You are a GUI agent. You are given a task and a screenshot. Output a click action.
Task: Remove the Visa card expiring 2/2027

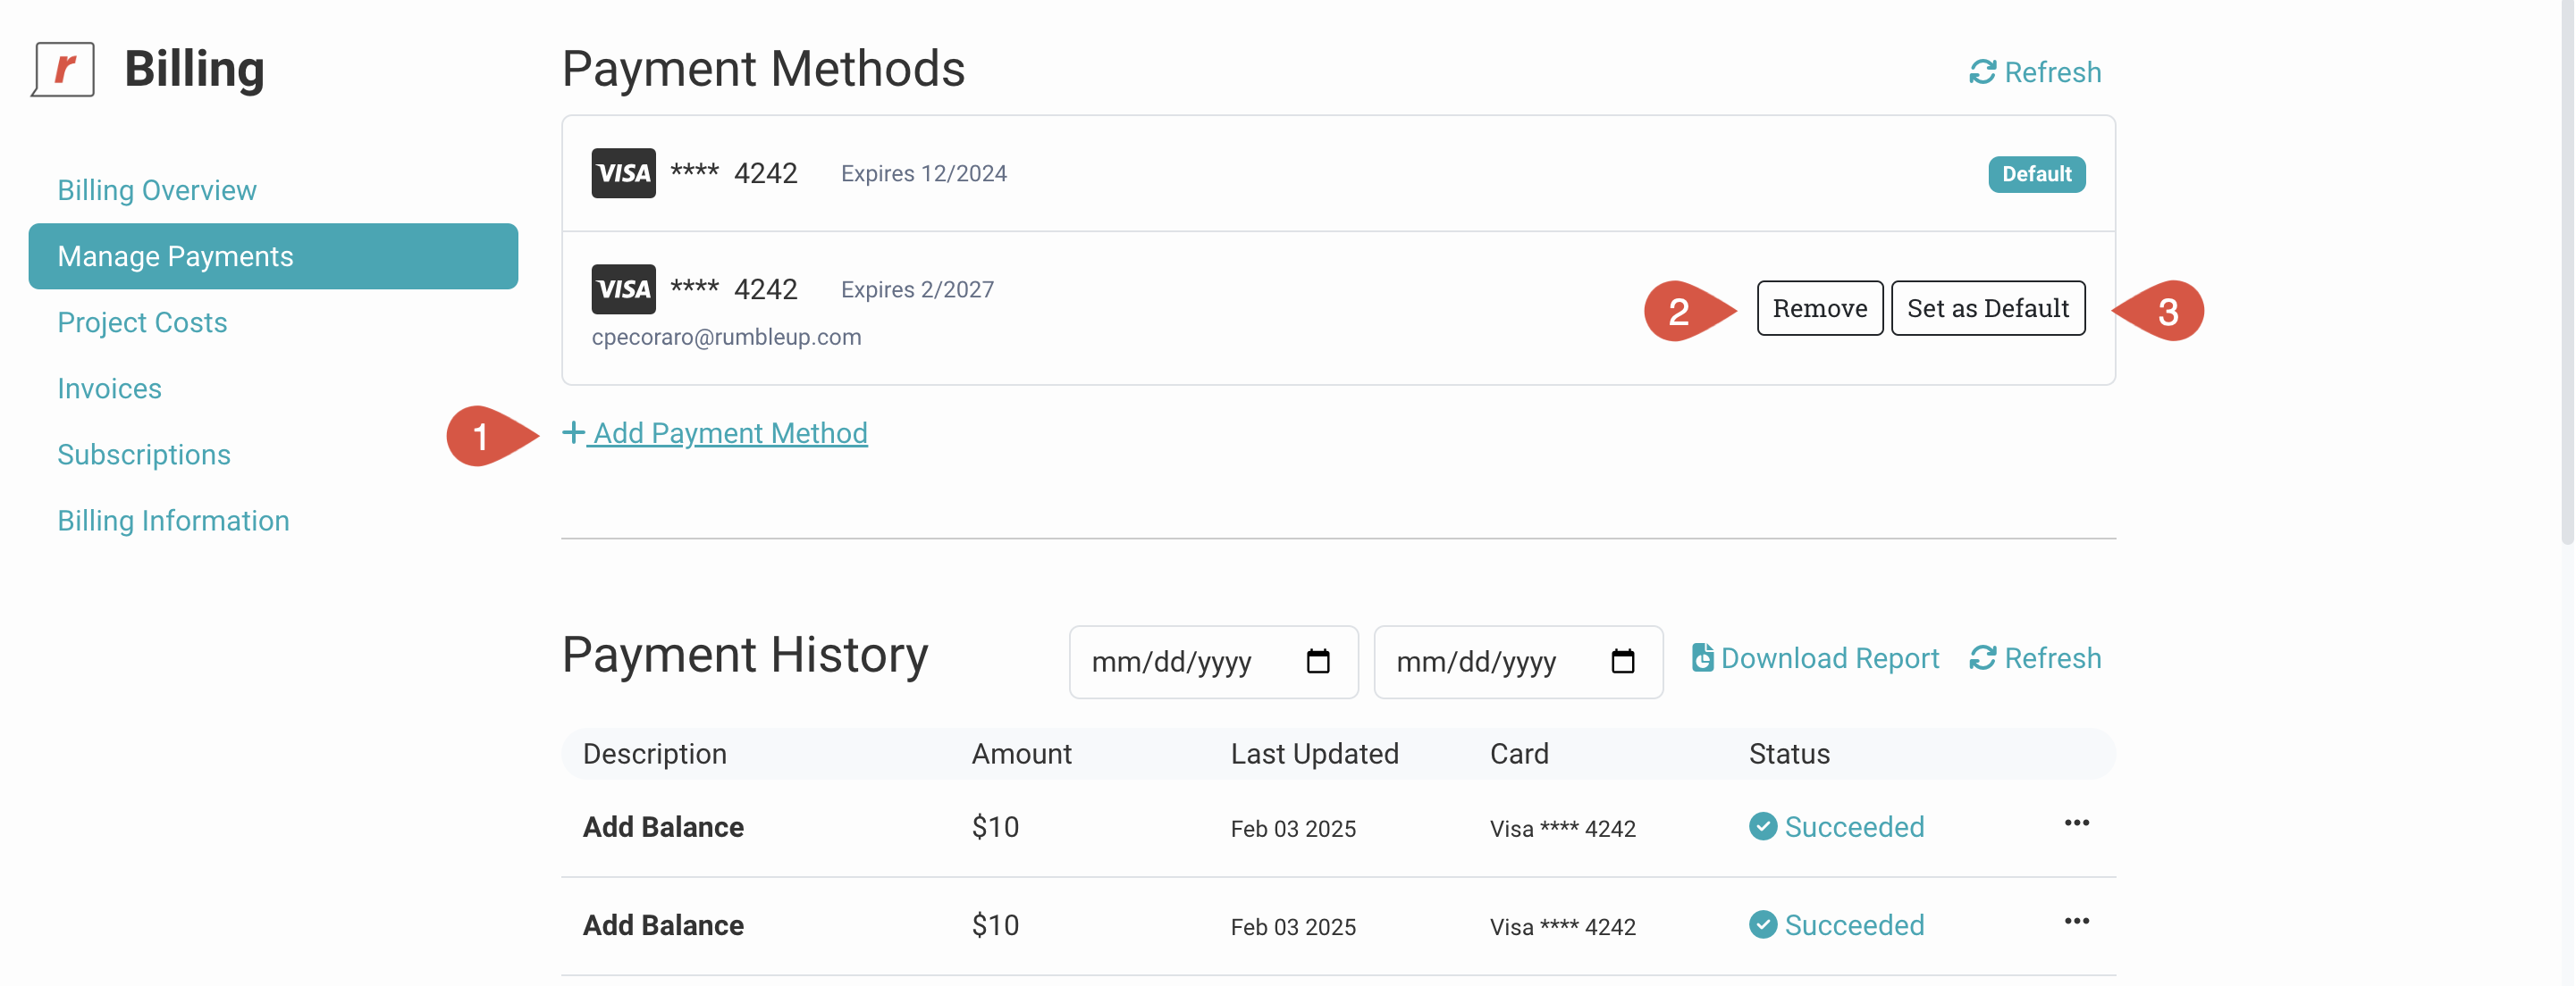click(1819, 308)
